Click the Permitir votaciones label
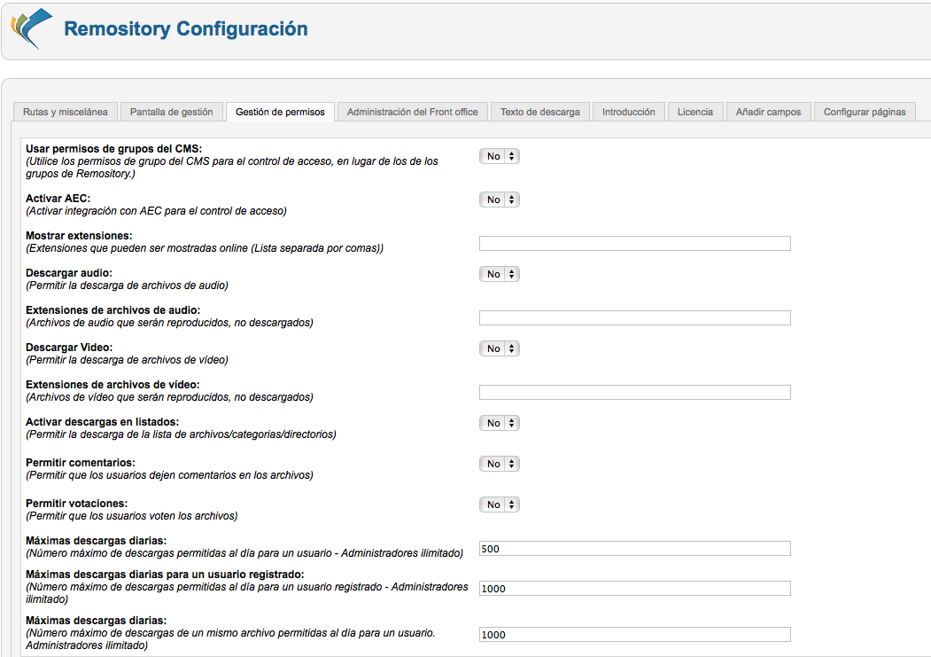The width and height of the screenshot is (931, 657). click(76, 504)
